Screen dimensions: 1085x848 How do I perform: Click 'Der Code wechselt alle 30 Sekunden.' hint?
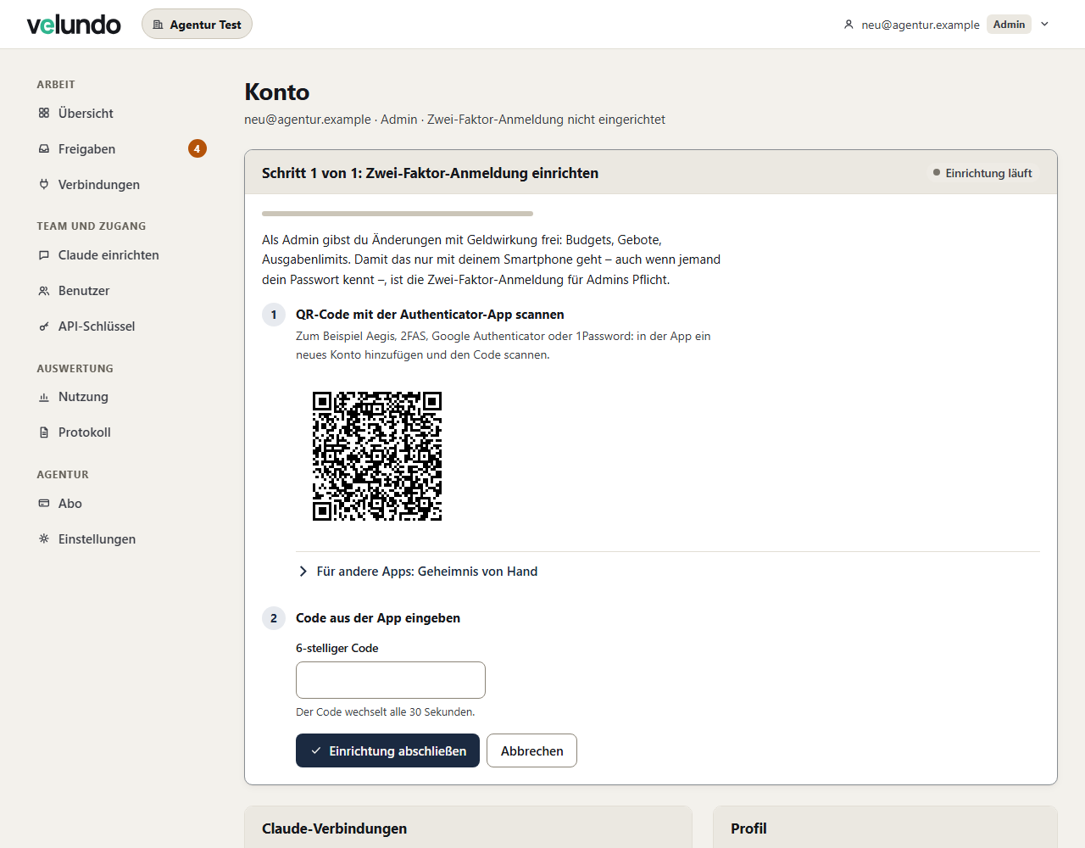pyautogui.click(x=386, y=712)
